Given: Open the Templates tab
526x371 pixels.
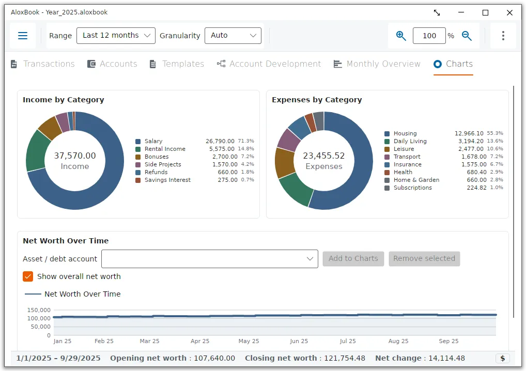Looking at the screenshot, I should tap(183, 64).
